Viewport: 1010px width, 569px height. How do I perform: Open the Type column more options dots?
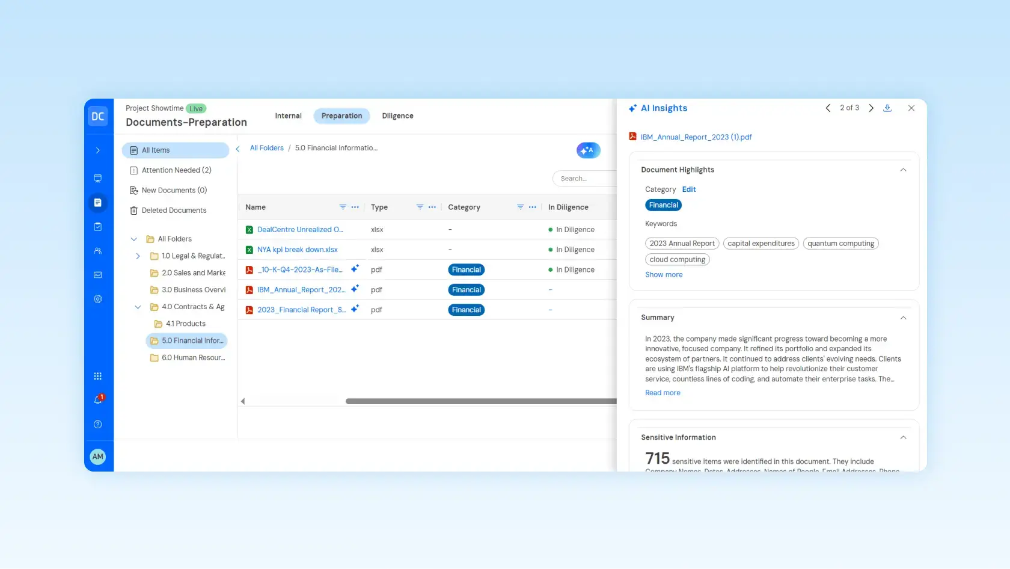(x=432, y=207)
